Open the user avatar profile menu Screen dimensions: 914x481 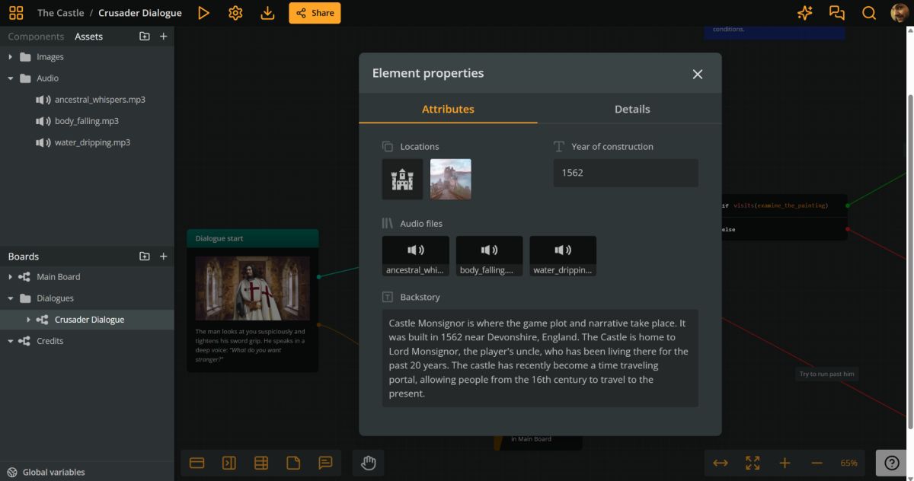(x=900, y=13)
